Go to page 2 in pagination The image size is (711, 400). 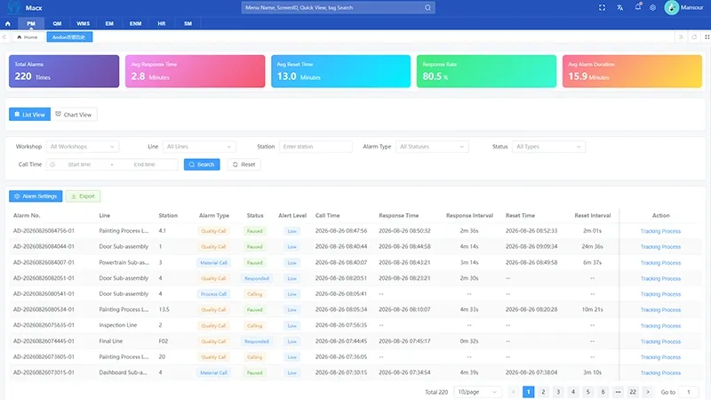(543, 392)
